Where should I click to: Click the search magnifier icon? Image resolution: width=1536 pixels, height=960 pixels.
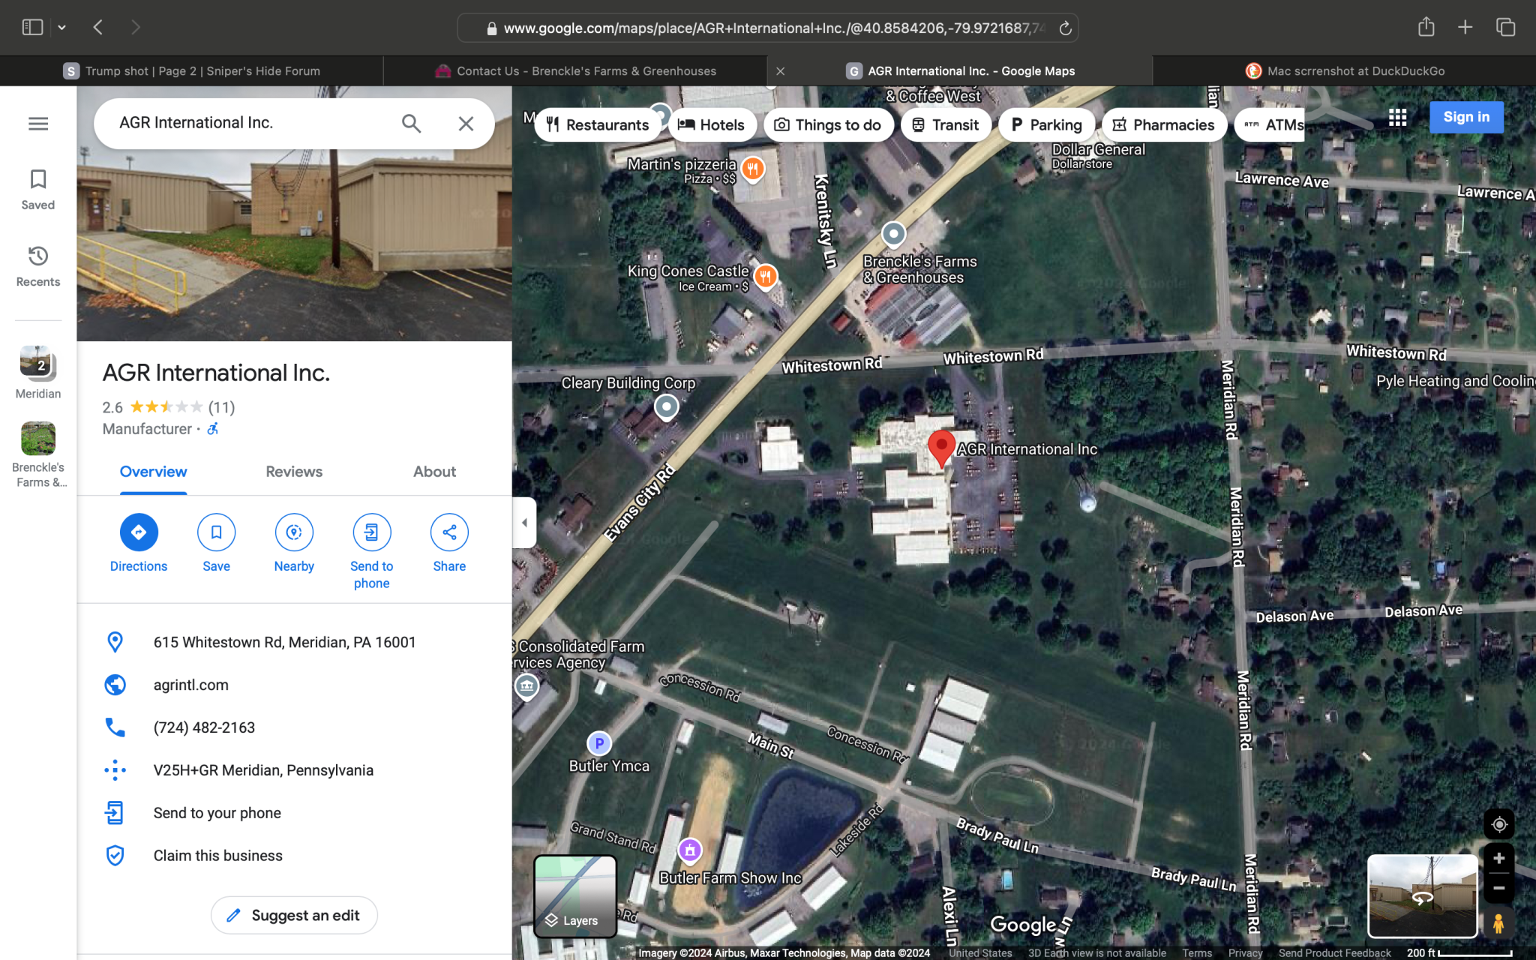(x=411, y=123)
